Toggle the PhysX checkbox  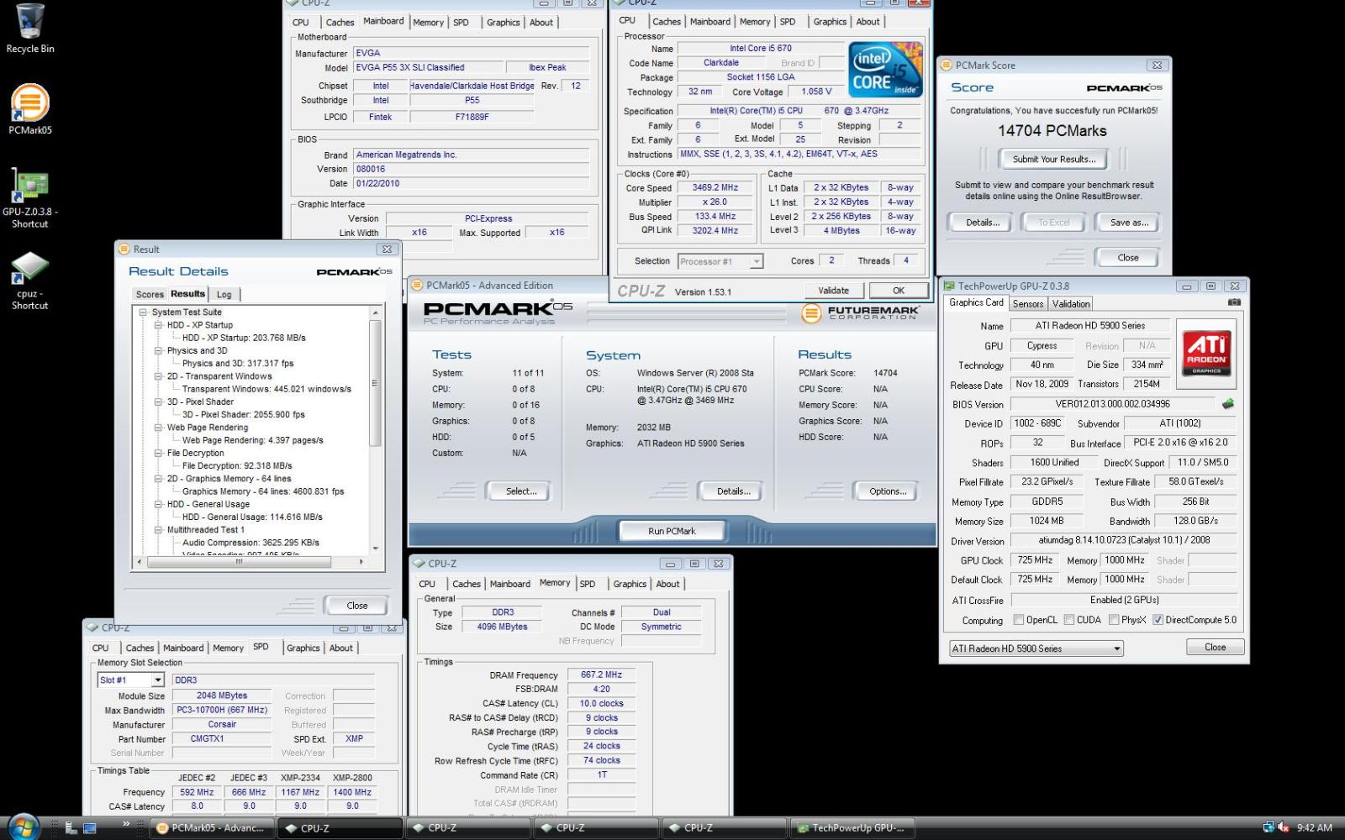1114,620
